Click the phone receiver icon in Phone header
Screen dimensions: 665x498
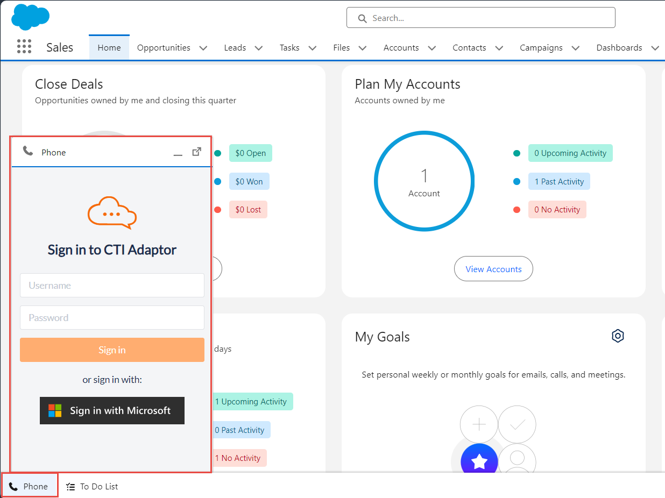(27, 151)
